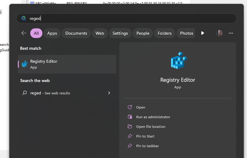Select Open file location
247x158 pixels.
coord(150,127)
